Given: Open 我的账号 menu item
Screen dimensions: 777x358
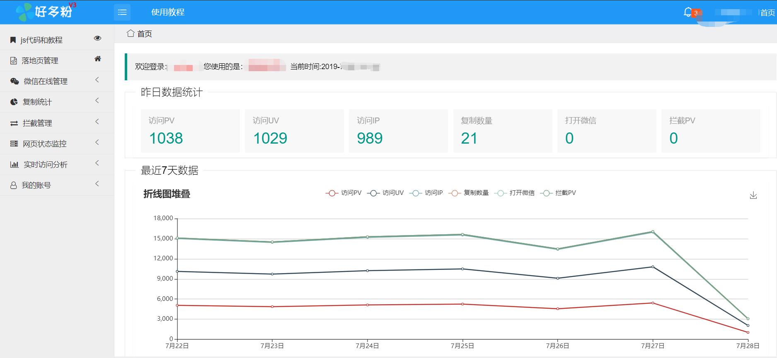Looking at the screenshot, I should pyautogui.click(x=57, y=185).
